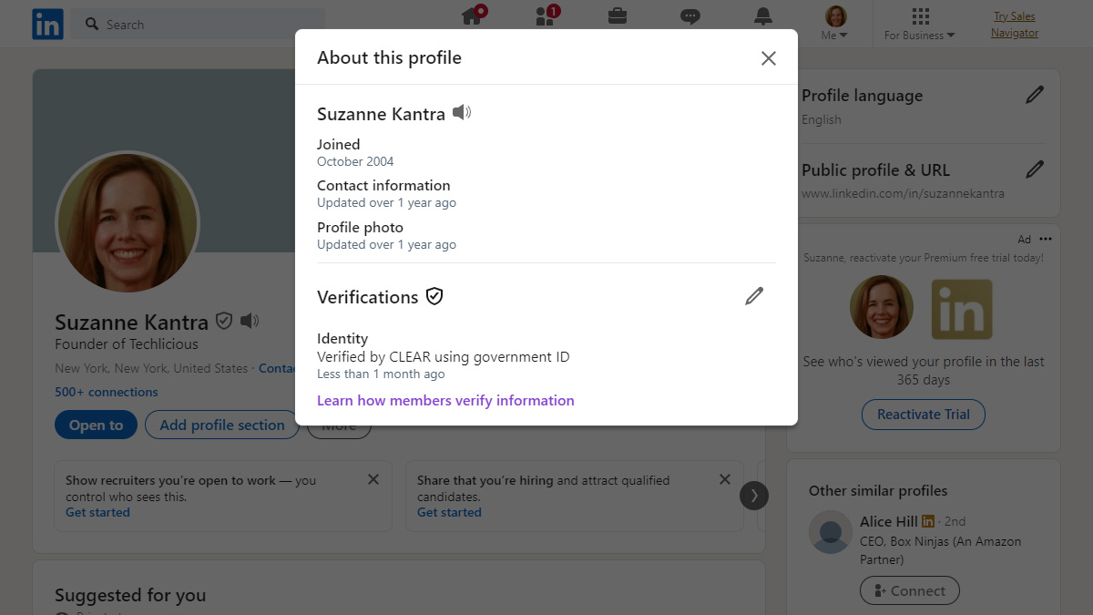Click Learn how members verify information

[x=445, y=400]
